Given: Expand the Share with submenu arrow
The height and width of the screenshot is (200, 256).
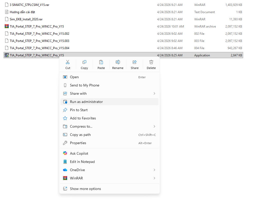Looking at the screenshot, I should [154, 93].
